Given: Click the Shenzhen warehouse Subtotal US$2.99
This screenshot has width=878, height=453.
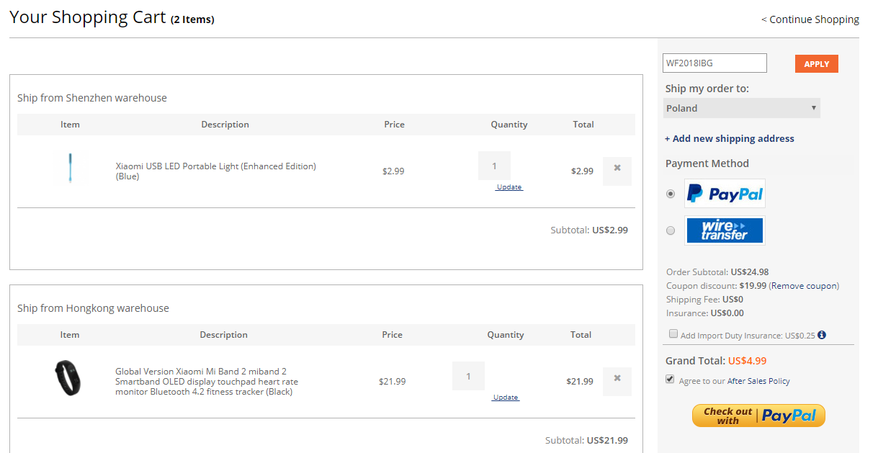Looking at the screenshot, I should tap(589, 230).
